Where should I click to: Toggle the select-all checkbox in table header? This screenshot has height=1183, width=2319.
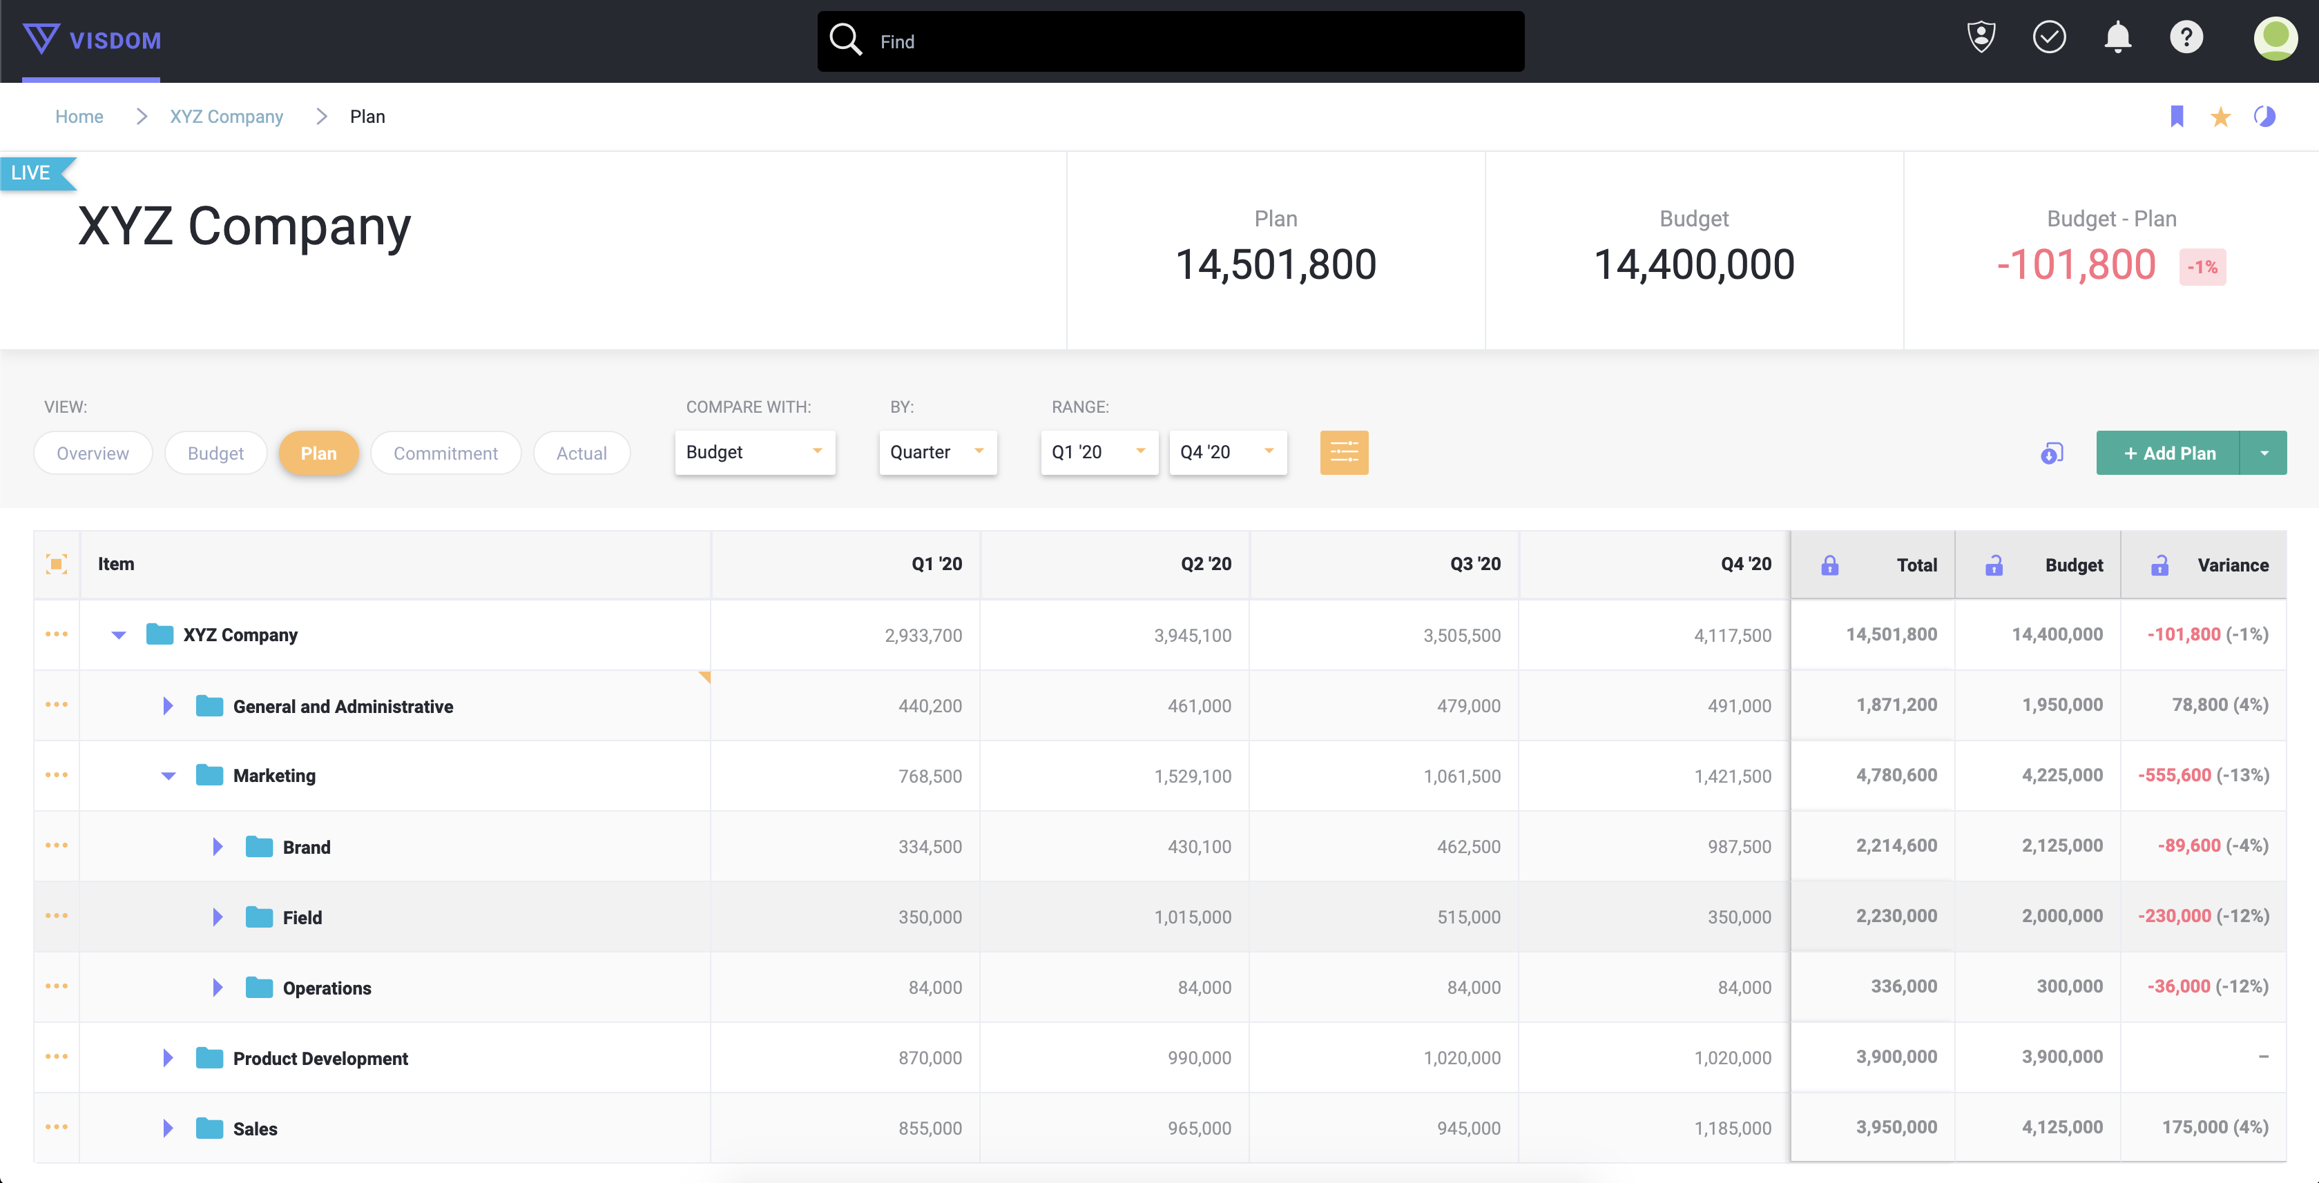click(x=57, y=564)
